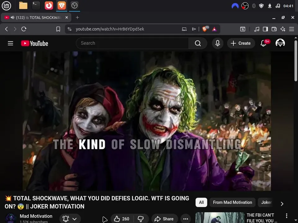Open the system notifications bell in tray
Image resolution: width=298 pixels, height=223 pixels.
click(269, 6)
